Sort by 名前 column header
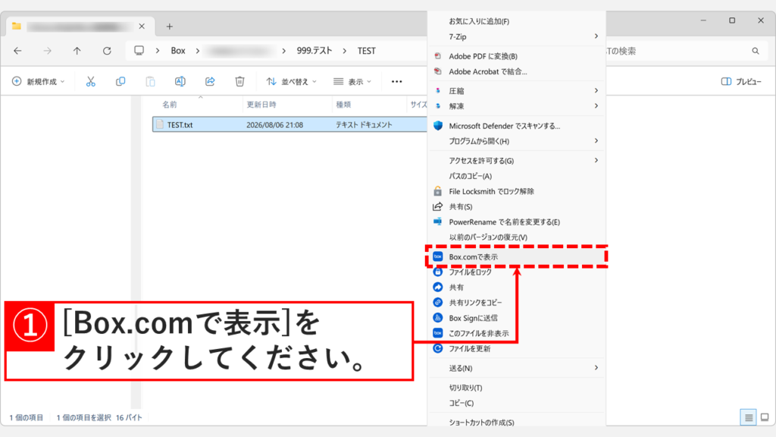 (170, 105)
